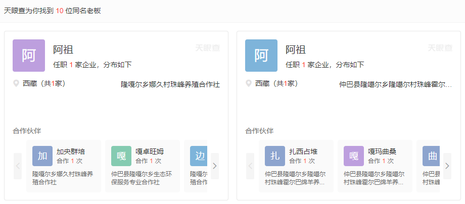The image size is (465, 204).
Task: Click the company text under 扎西占堆
Action: 295,178
